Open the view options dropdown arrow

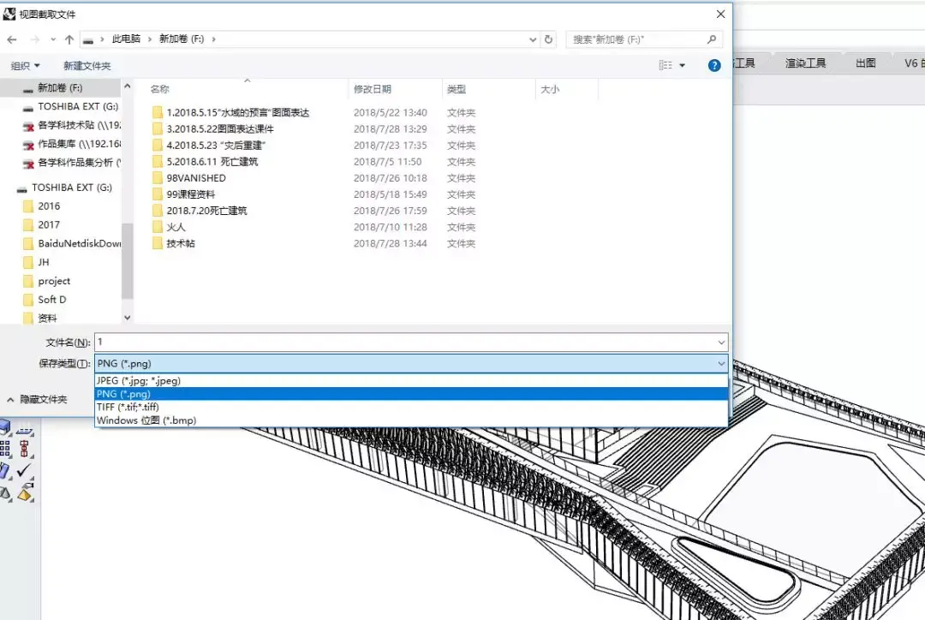(682, 65)
